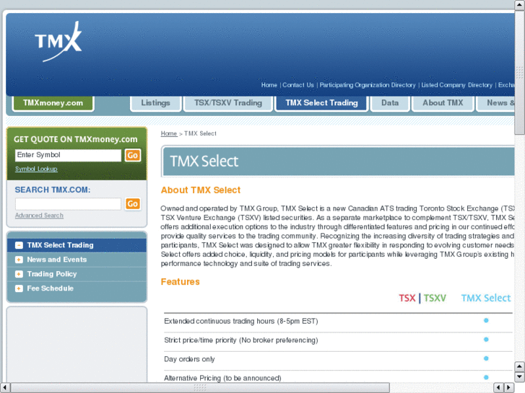Click the 'TMX Select' page title banner
Image resolution: width=525 pixels, height=393 pixels.
point(338,162)
